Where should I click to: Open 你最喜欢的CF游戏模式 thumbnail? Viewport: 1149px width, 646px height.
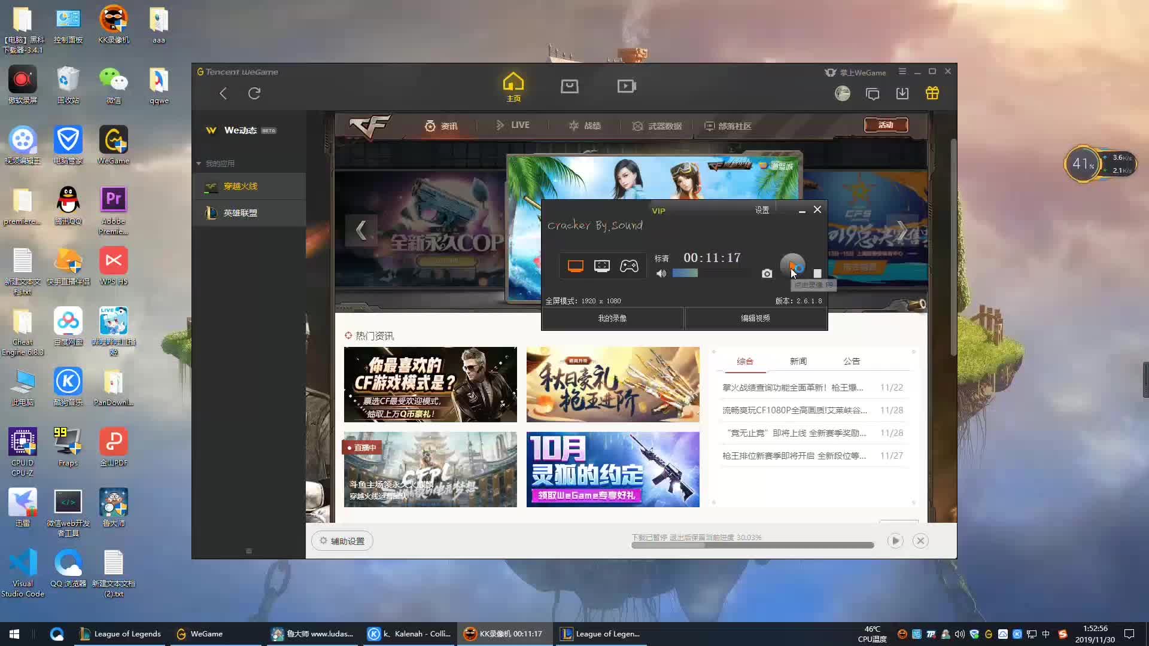coord(430,385)
